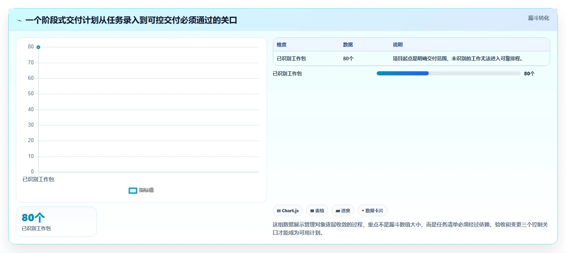Click the 漏斗转化 label in header

538,18
